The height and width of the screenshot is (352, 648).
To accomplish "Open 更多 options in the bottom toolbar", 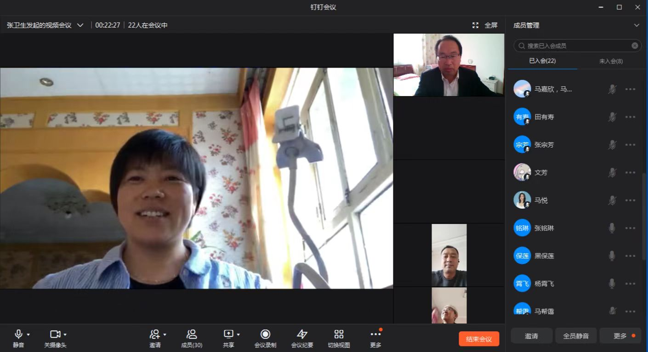I will coord(375,335).
